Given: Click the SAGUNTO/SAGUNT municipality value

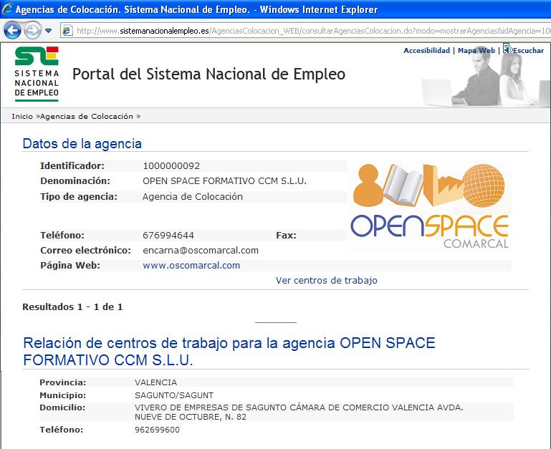Looking at the screenshot, I should tap(174, 395).
